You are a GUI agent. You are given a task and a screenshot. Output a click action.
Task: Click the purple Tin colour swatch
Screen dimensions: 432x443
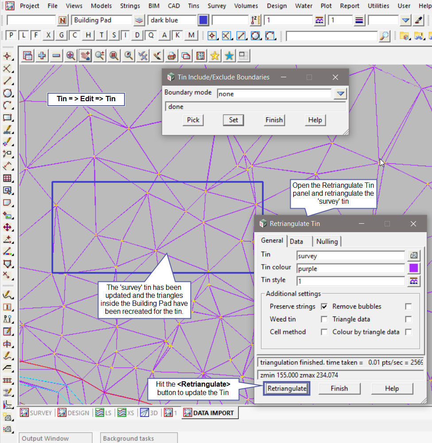[x=413, y=268]
